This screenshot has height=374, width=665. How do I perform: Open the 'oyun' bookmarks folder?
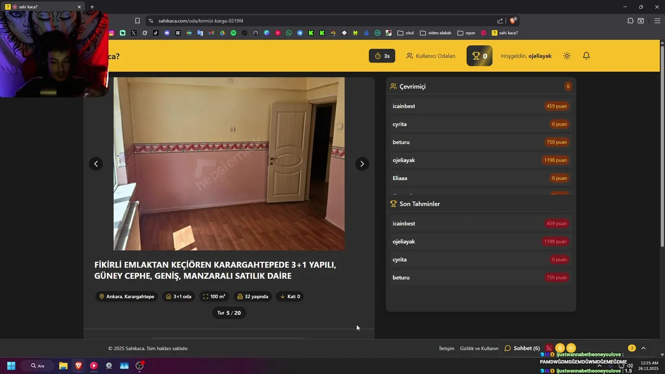click(x=466, y=33)
